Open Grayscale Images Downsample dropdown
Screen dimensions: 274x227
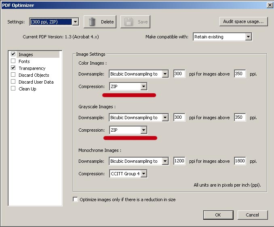tap(165, 118)
